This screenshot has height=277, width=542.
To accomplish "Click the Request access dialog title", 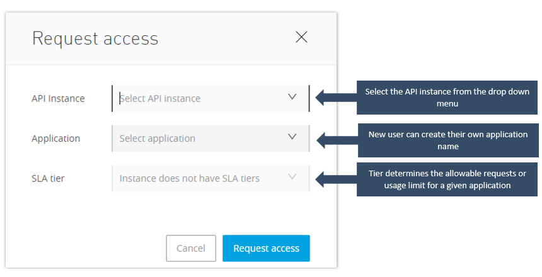I will point(95,38).
